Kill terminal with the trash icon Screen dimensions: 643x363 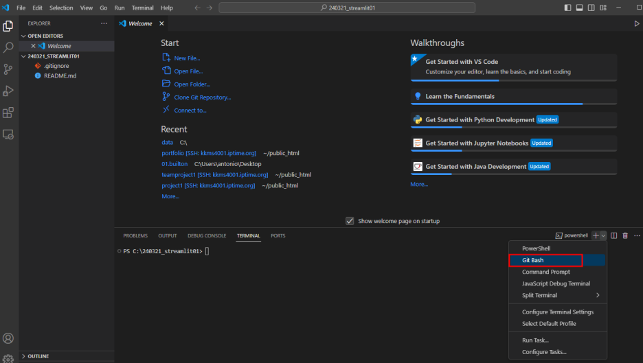tap(625, 235)
